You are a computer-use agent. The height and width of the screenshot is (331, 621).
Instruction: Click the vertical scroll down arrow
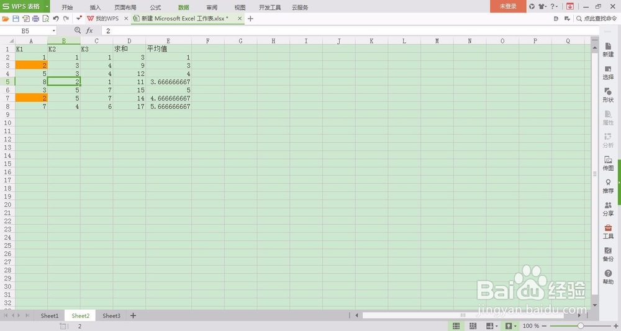pos(595,306)
